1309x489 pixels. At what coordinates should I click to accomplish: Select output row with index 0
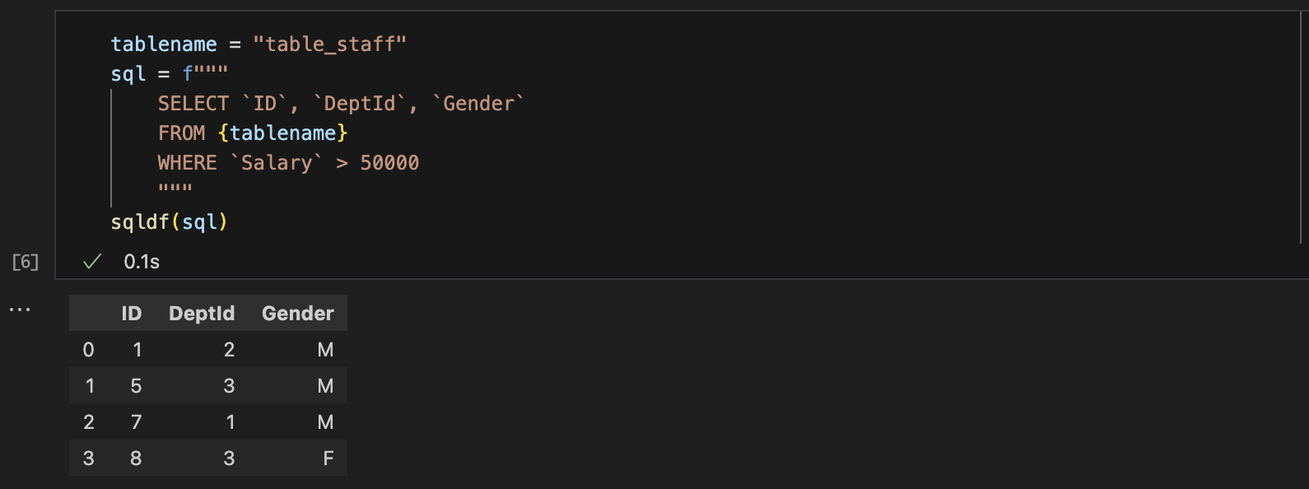[x=208, y=350]
